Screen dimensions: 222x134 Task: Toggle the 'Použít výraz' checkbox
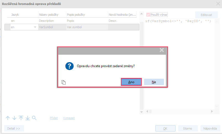[148, 15]
